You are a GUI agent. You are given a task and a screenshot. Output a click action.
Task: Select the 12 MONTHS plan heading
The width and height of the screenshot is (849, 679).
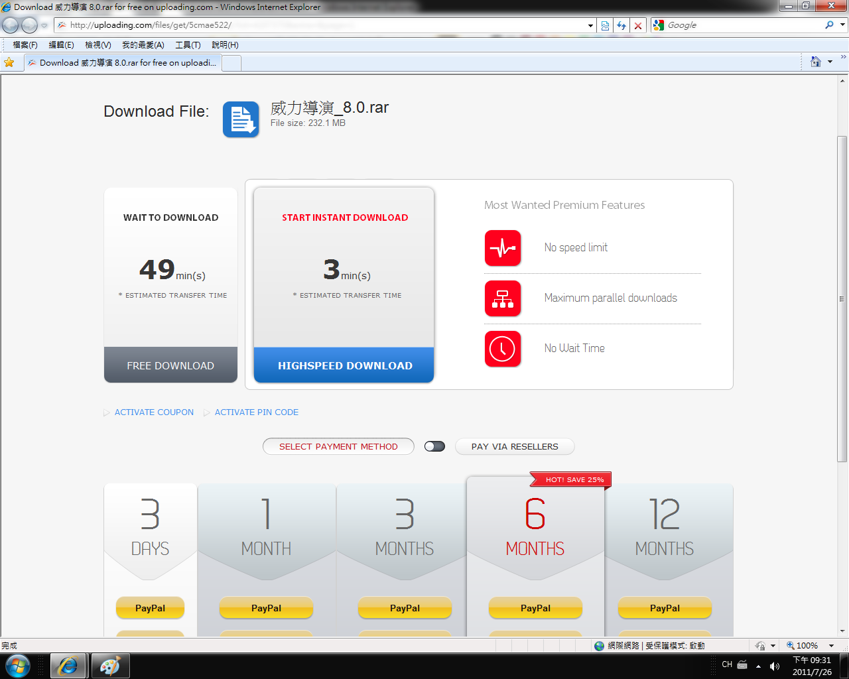click(665, 528)
